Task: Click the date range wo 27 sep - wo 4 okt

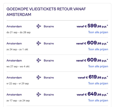Action: pos(18,66)
